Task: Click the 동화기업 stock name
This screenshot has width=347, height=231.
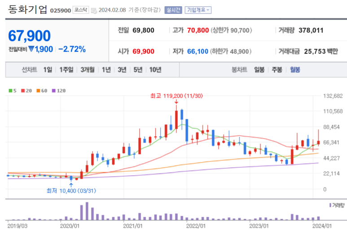Action: pos(28,9)
